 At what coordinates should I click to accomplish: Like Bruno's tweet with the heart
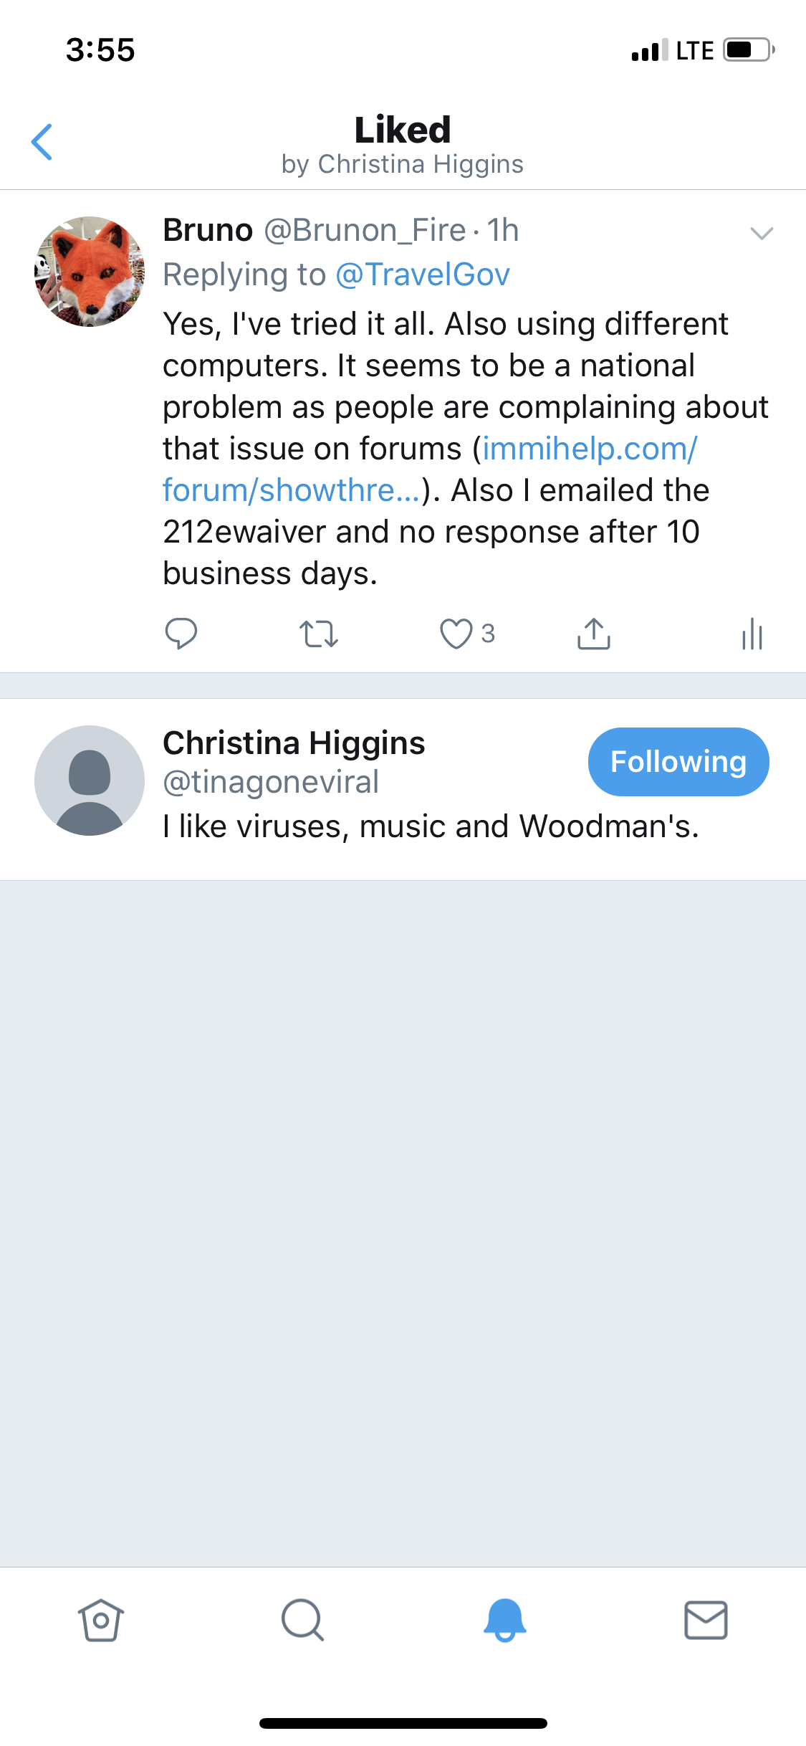456,634
